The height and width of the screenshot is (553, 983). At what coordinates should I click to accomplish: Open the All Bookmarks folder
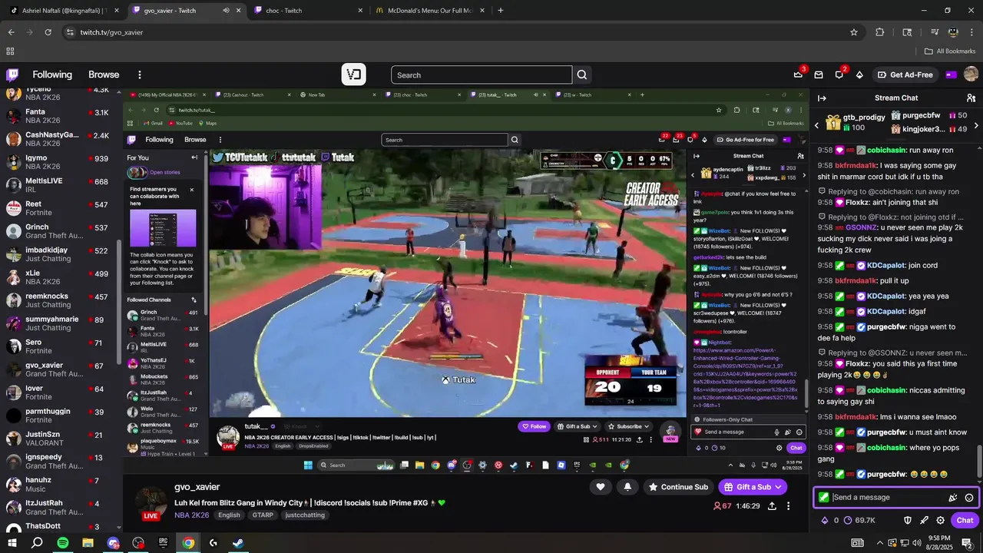(950, 51)
